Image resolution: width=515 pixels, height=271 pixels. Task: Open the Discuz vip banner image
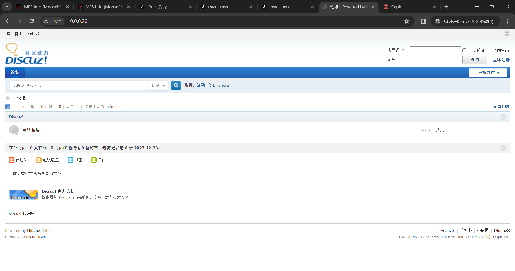[x=24, y=195]
